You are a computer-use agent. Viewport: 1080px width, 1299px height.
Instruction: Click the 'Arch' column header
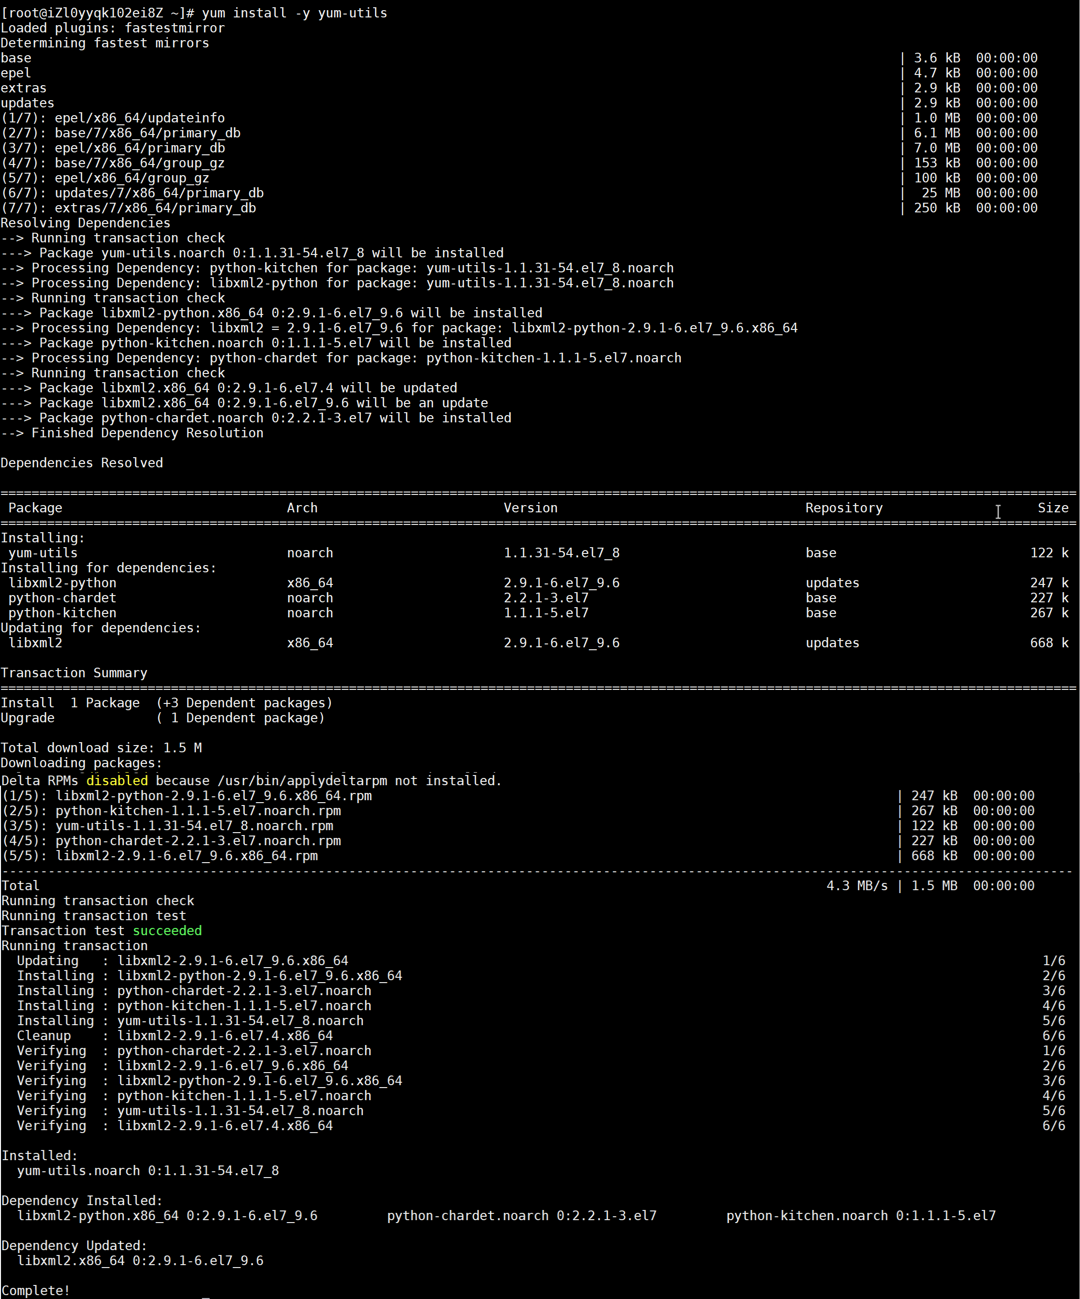302,508
